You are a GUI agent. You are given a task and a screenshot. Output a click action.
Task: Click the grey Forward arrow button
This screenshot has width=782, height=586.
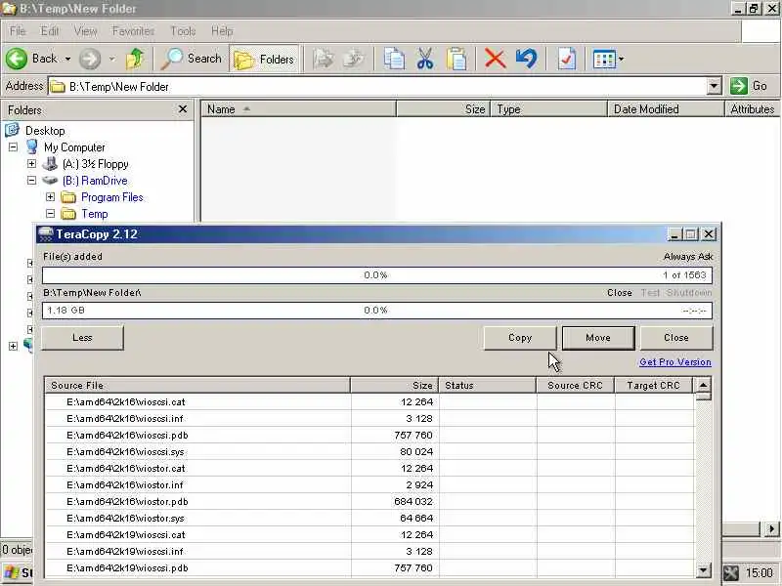pos(90,59)
